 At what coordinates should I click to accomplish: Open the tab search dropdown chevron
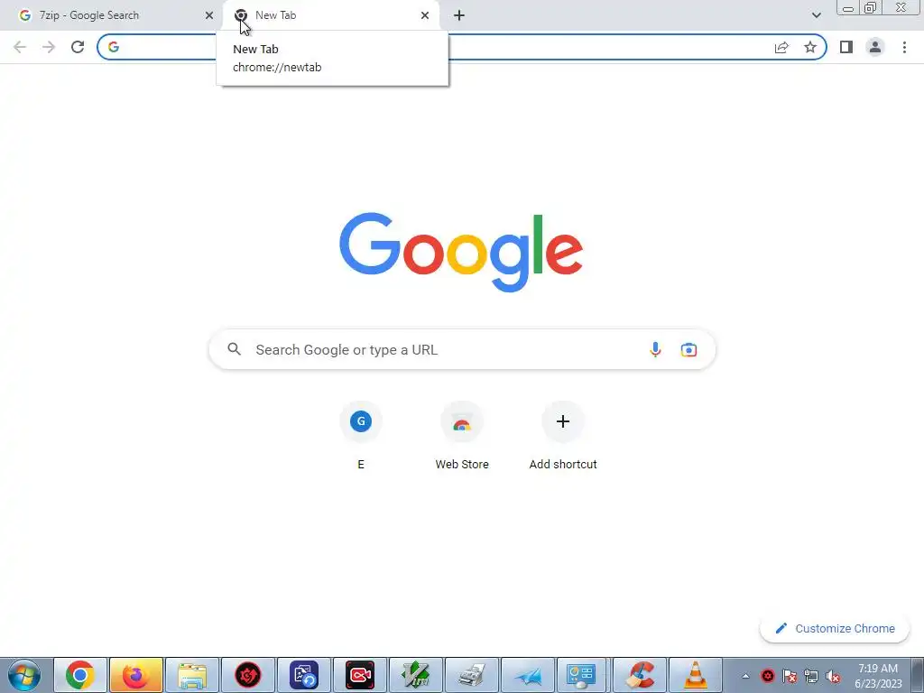(x=816, y=15)
